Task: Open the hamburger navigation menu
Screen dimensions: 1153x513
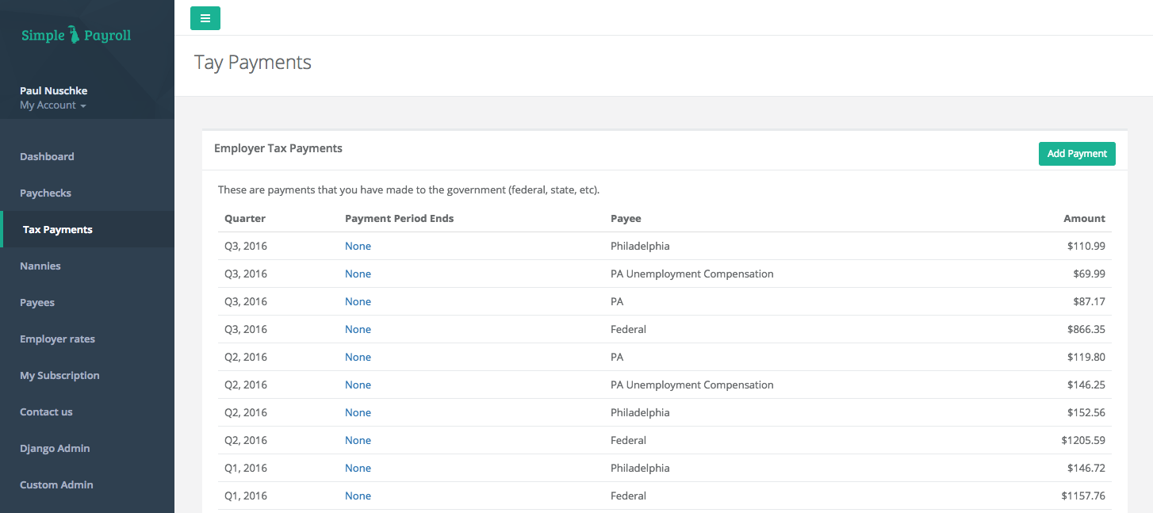Action: pos(205,17)
